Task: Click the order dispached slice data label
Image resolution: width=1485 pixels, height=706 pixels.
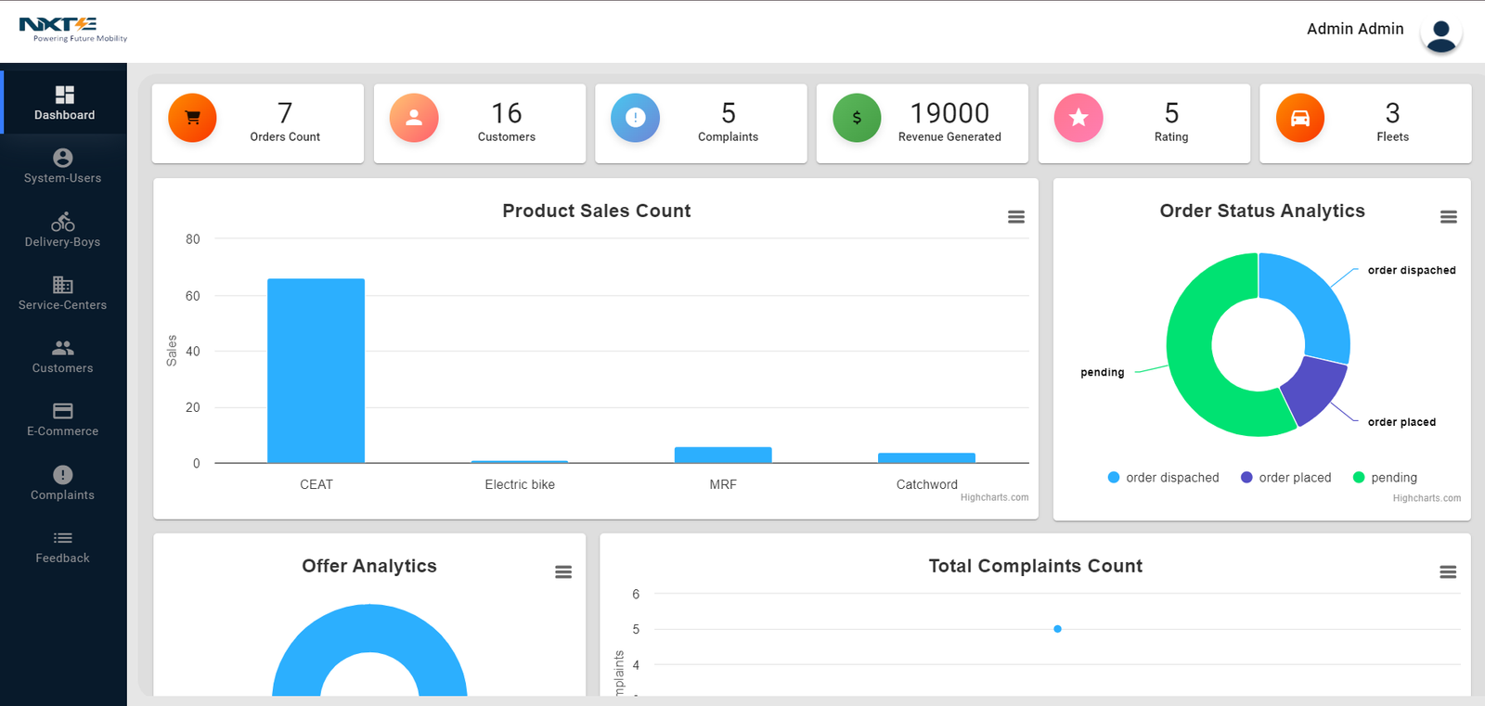Action: tap(1412, 271)
